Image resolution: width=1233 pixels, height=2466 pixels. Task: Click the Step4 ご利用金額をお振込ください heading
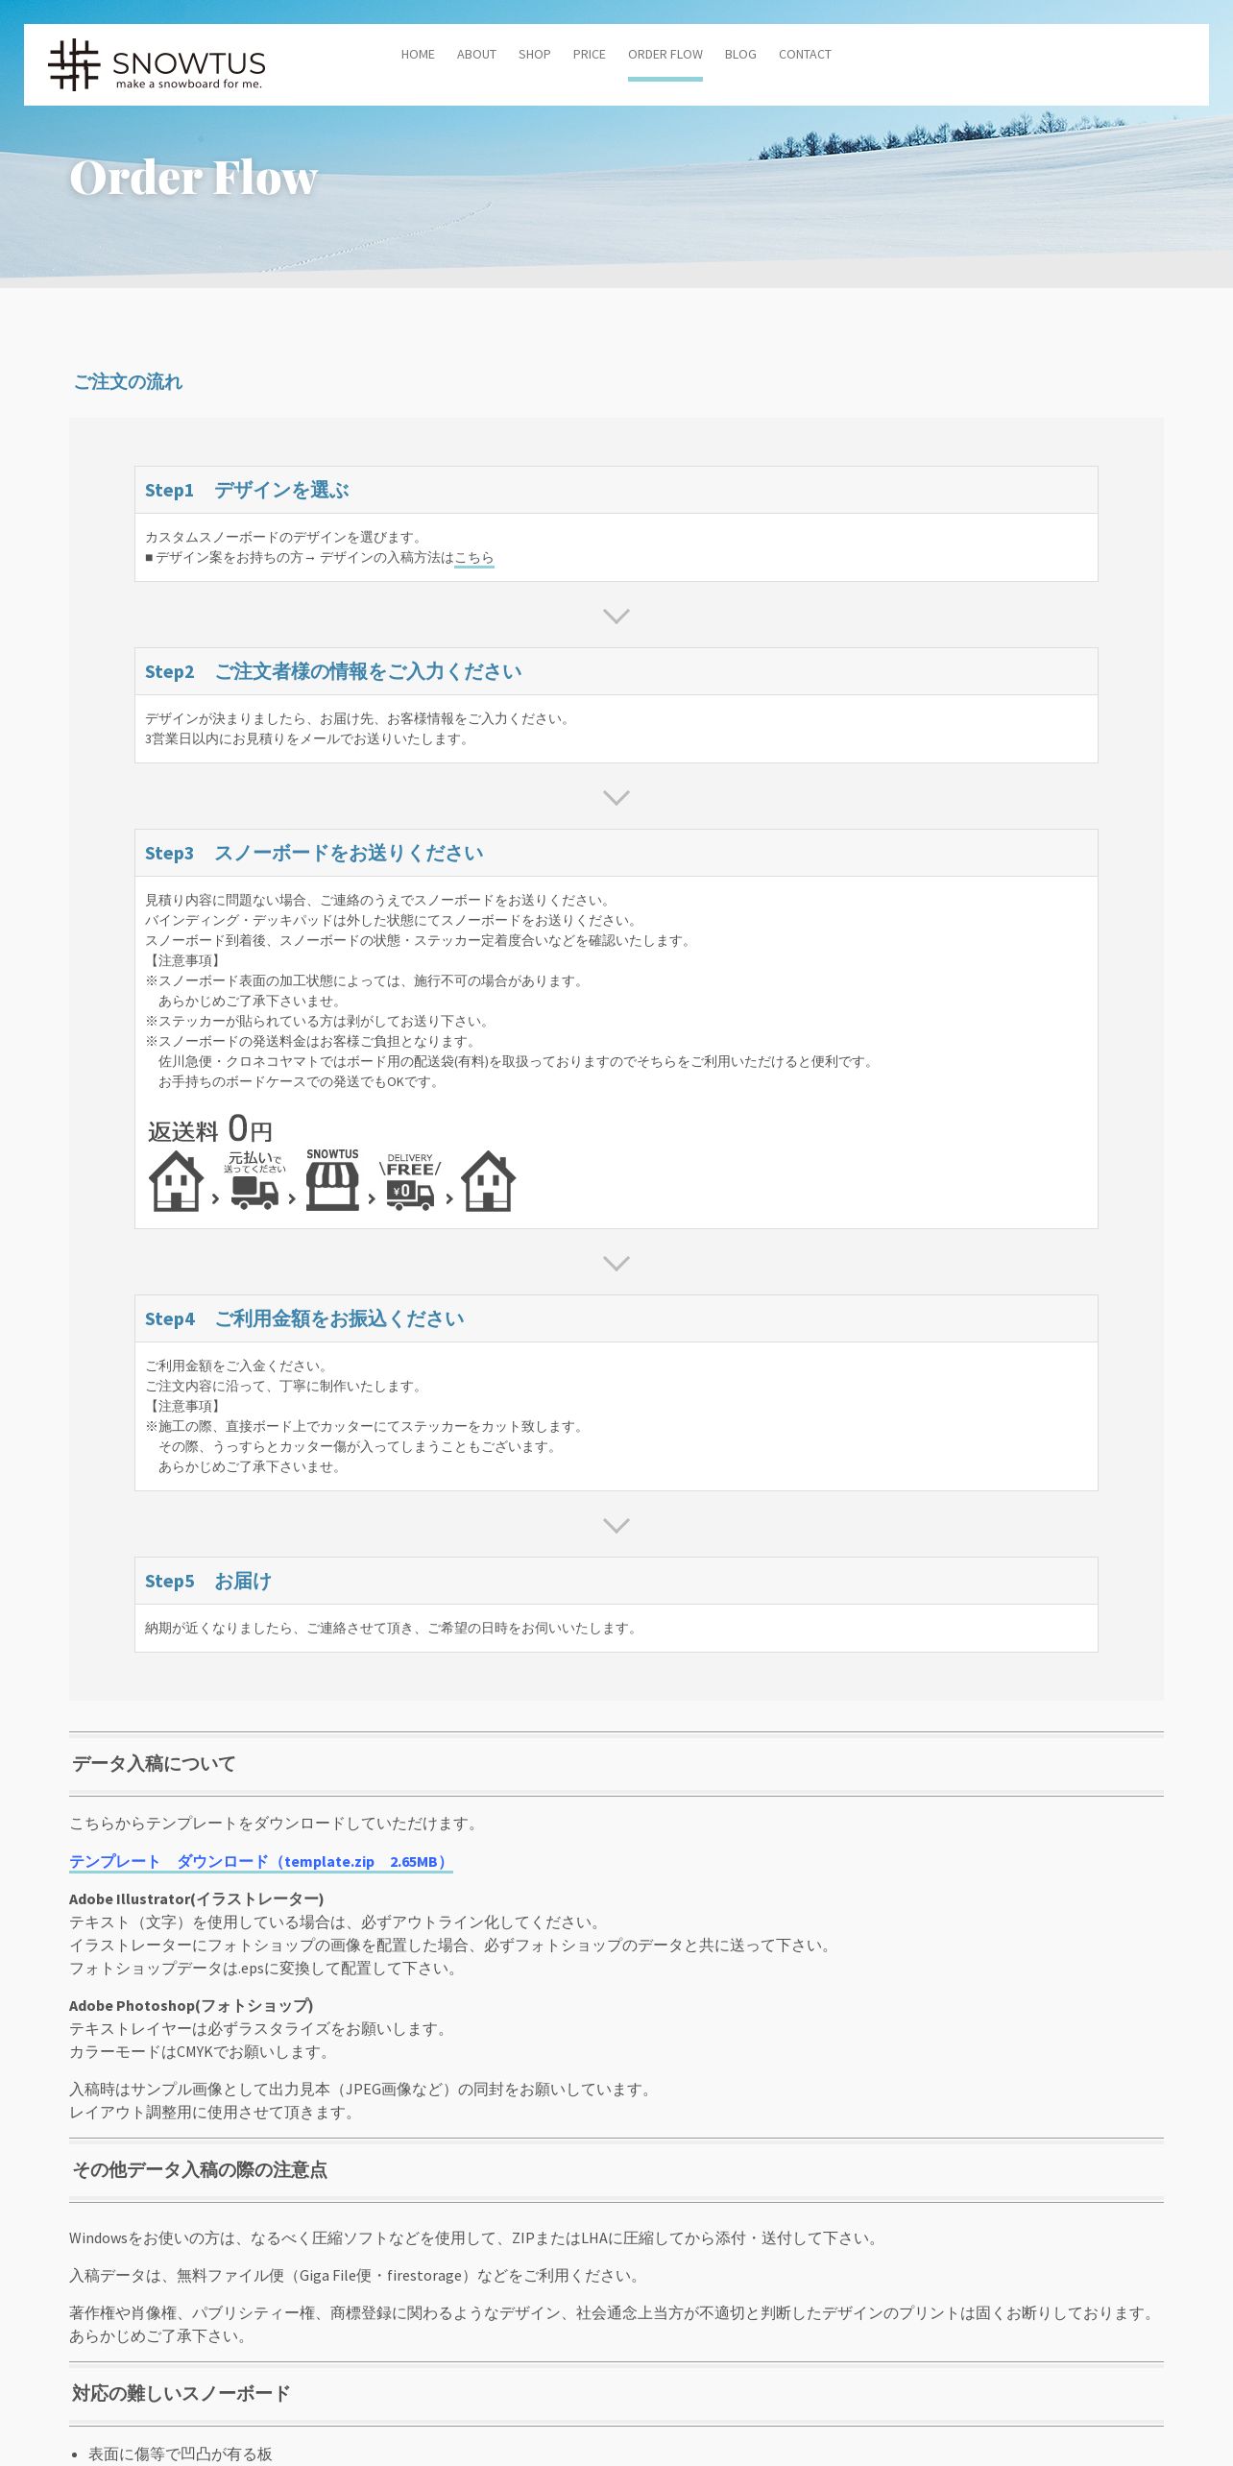point(304,1318)
